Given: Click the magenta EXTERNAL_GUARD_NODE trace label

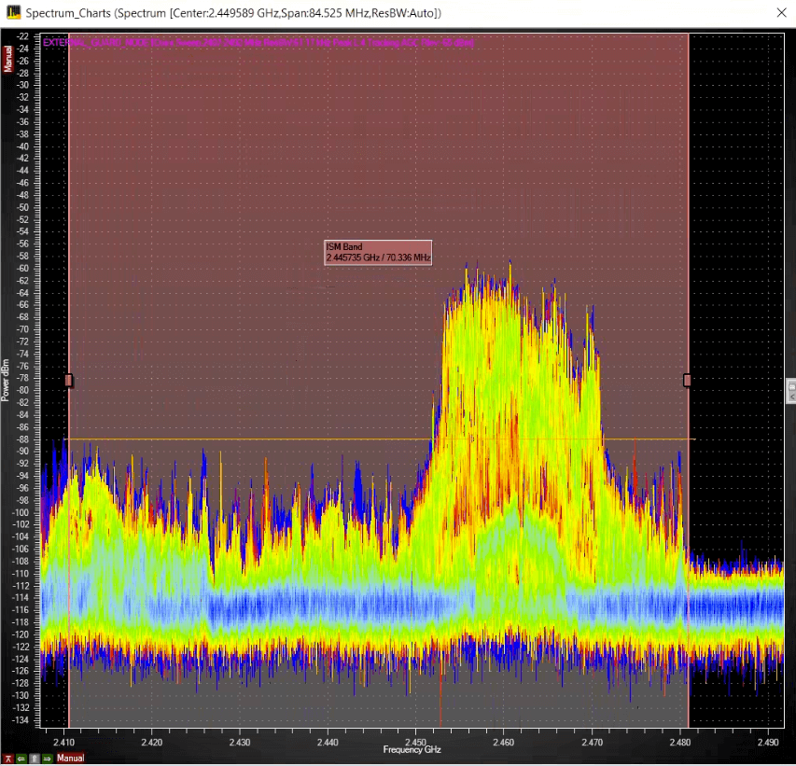Looking at the screenshot, I should click(258, 43).
